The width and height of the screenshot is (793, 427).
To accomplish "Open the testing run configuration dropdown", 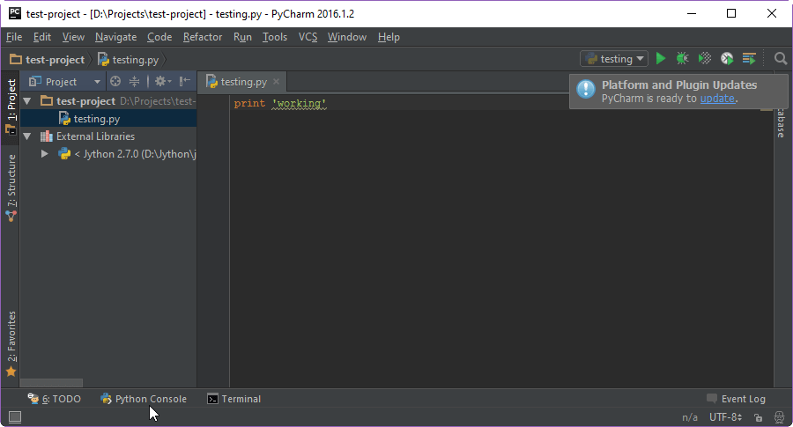I will (614, 59).
